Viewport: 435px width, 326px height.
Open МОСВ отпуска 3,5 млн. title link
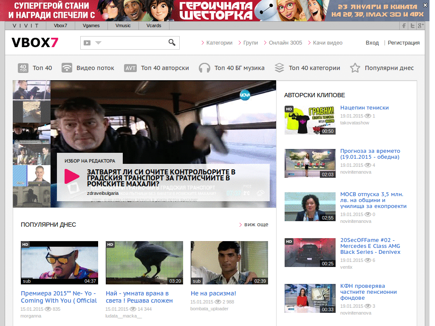click(373, 200)
